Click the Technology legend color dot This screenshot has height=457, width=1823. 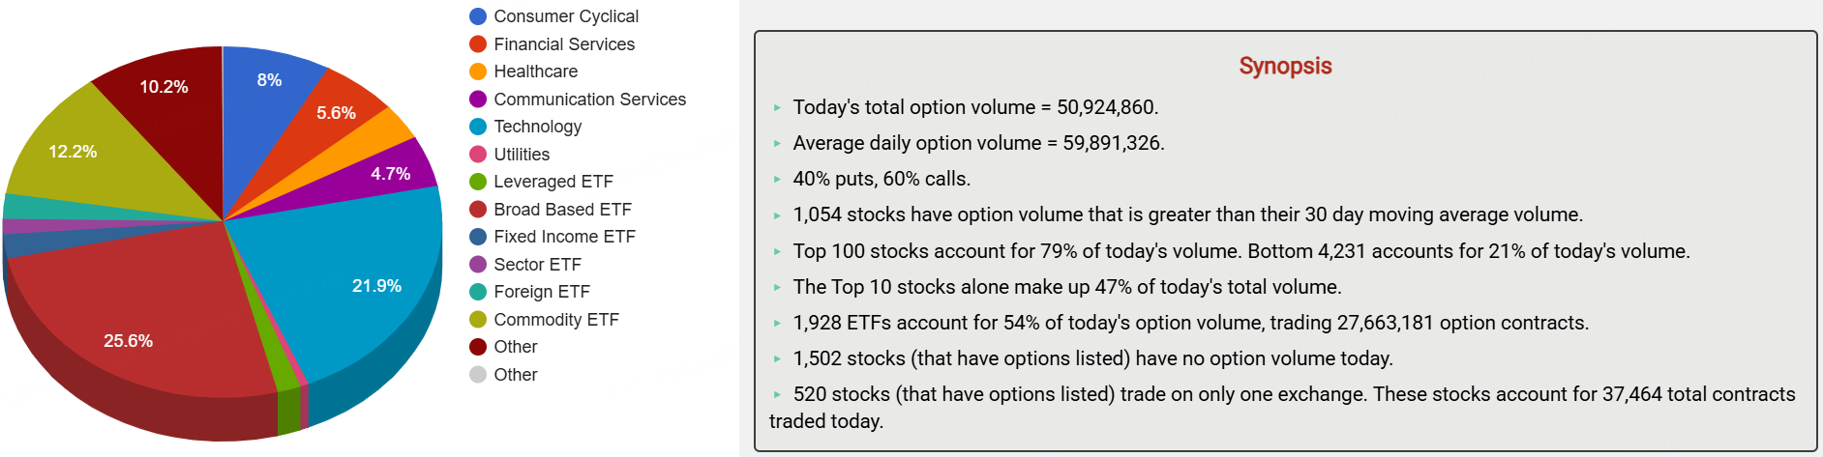(x=477, y=127)
